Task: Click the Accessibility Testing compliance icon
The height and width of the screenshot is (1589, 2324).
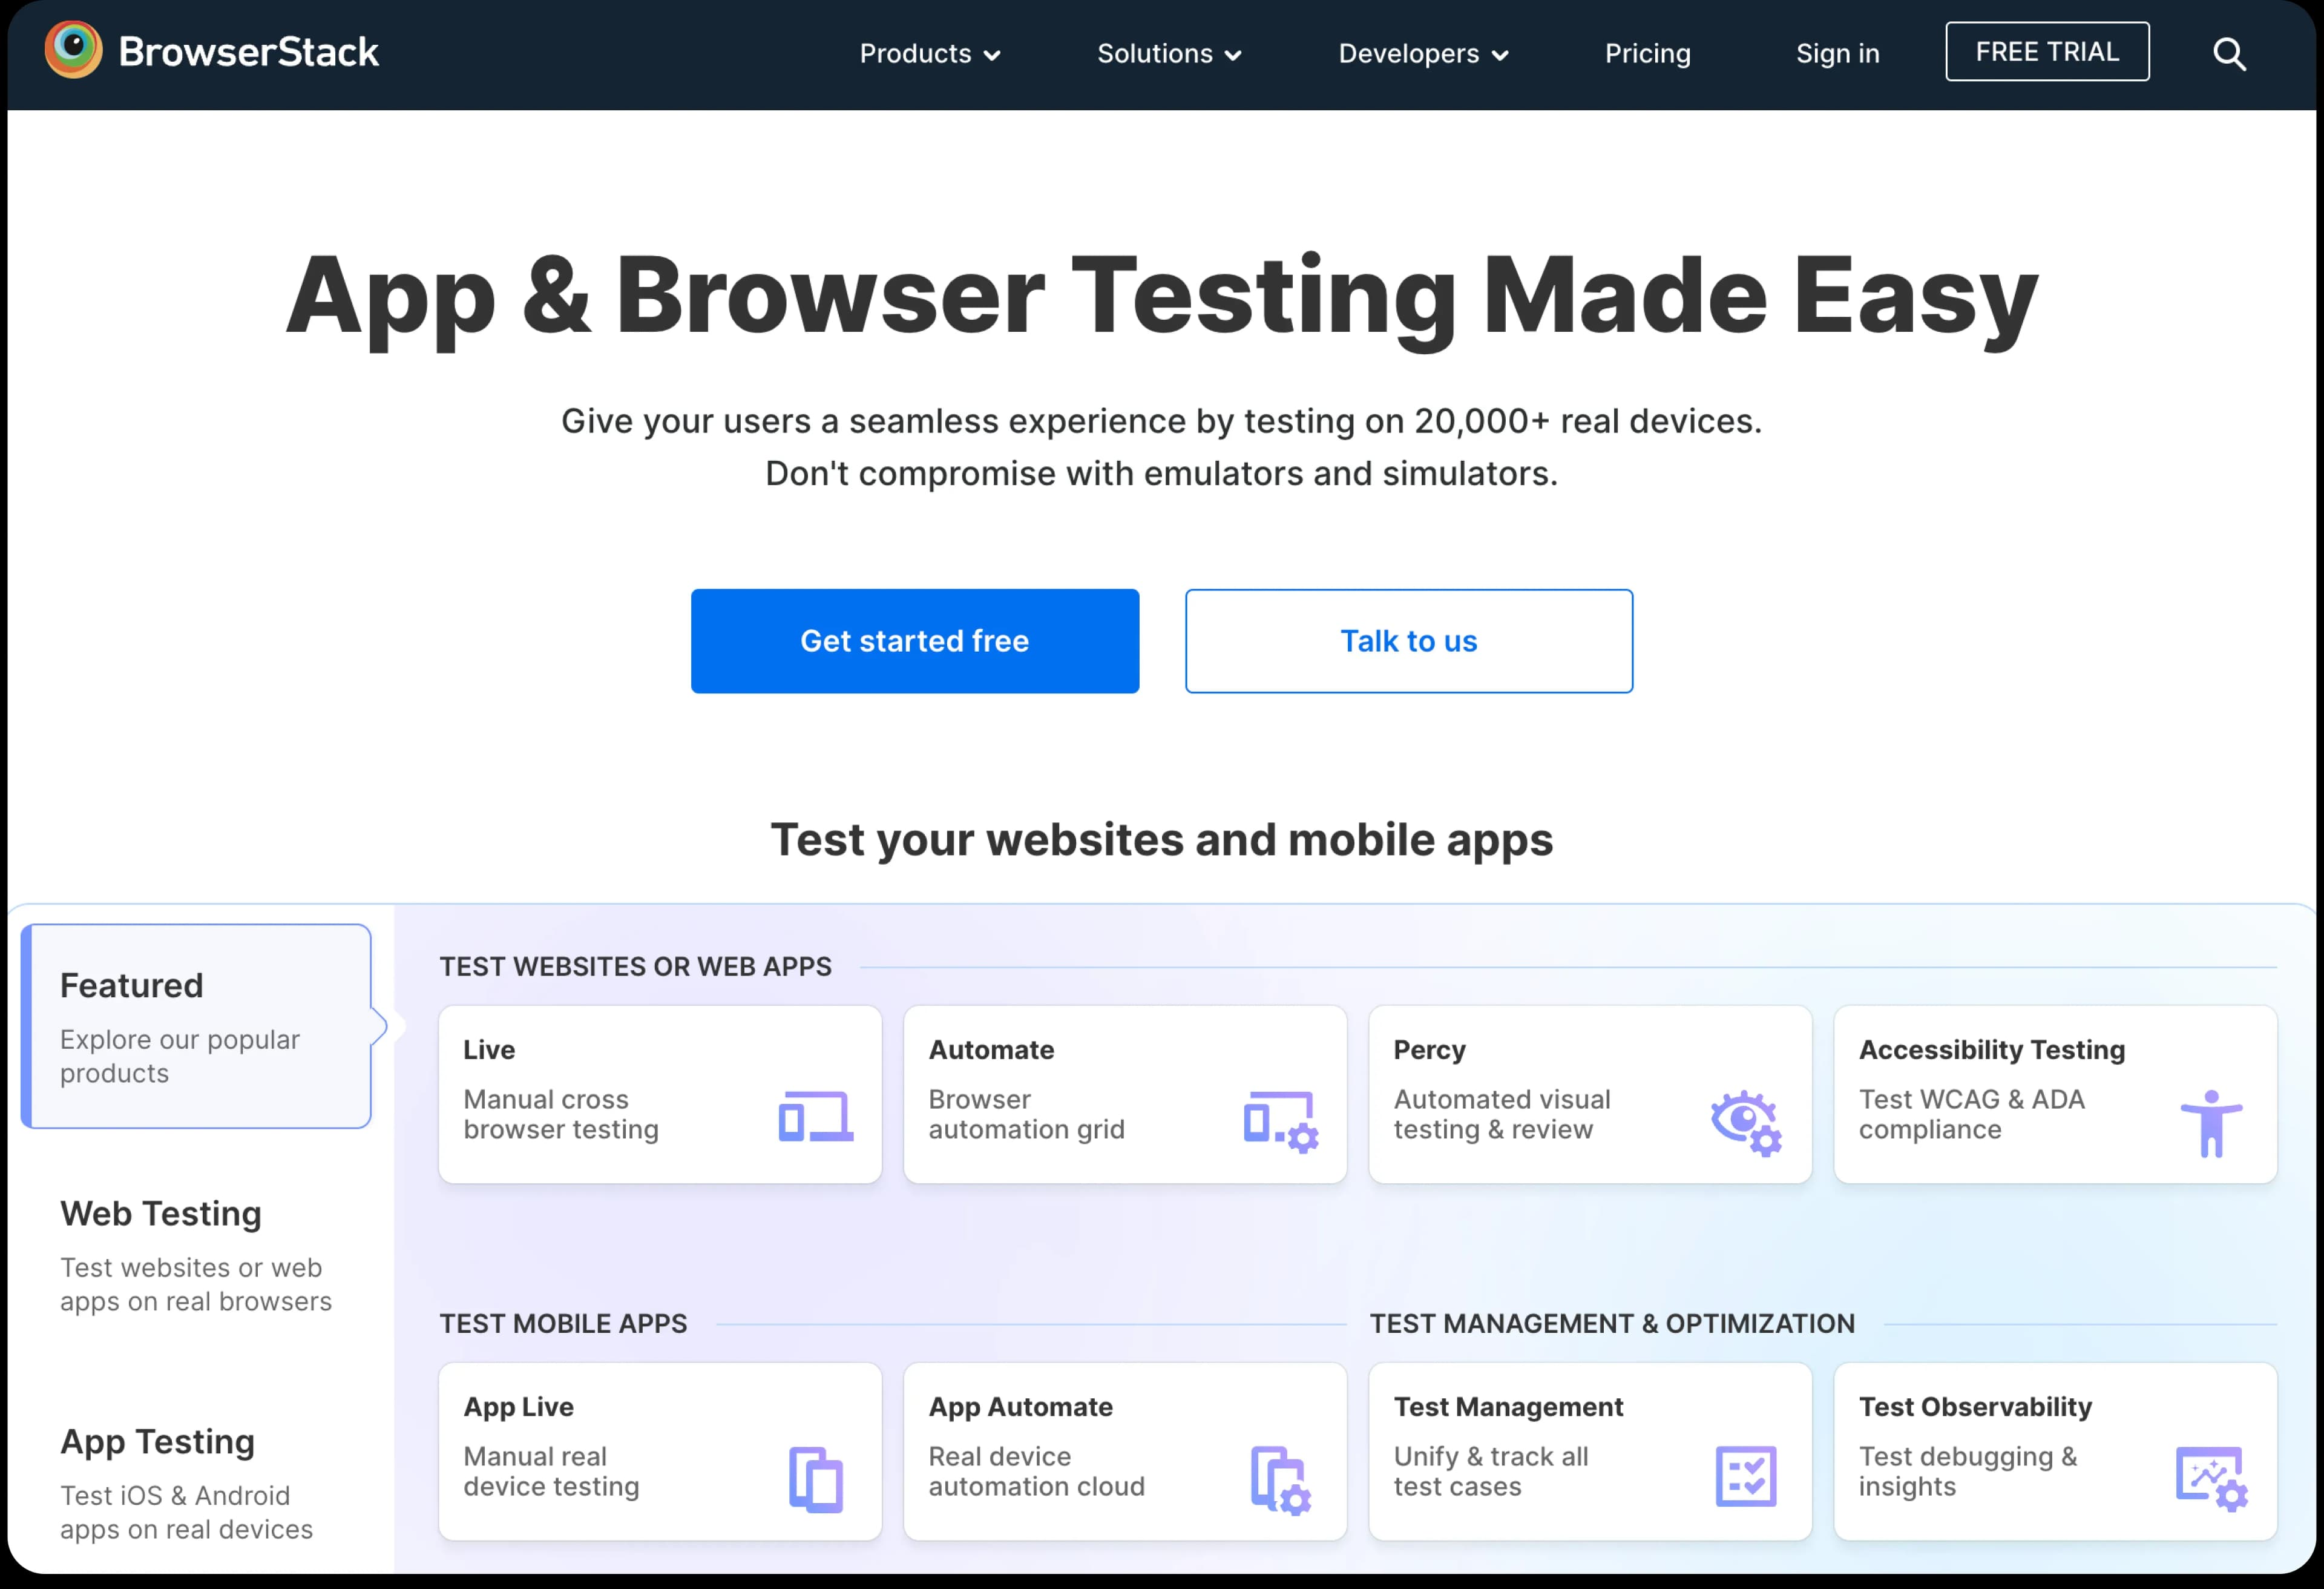Action: [2213, 1123]
